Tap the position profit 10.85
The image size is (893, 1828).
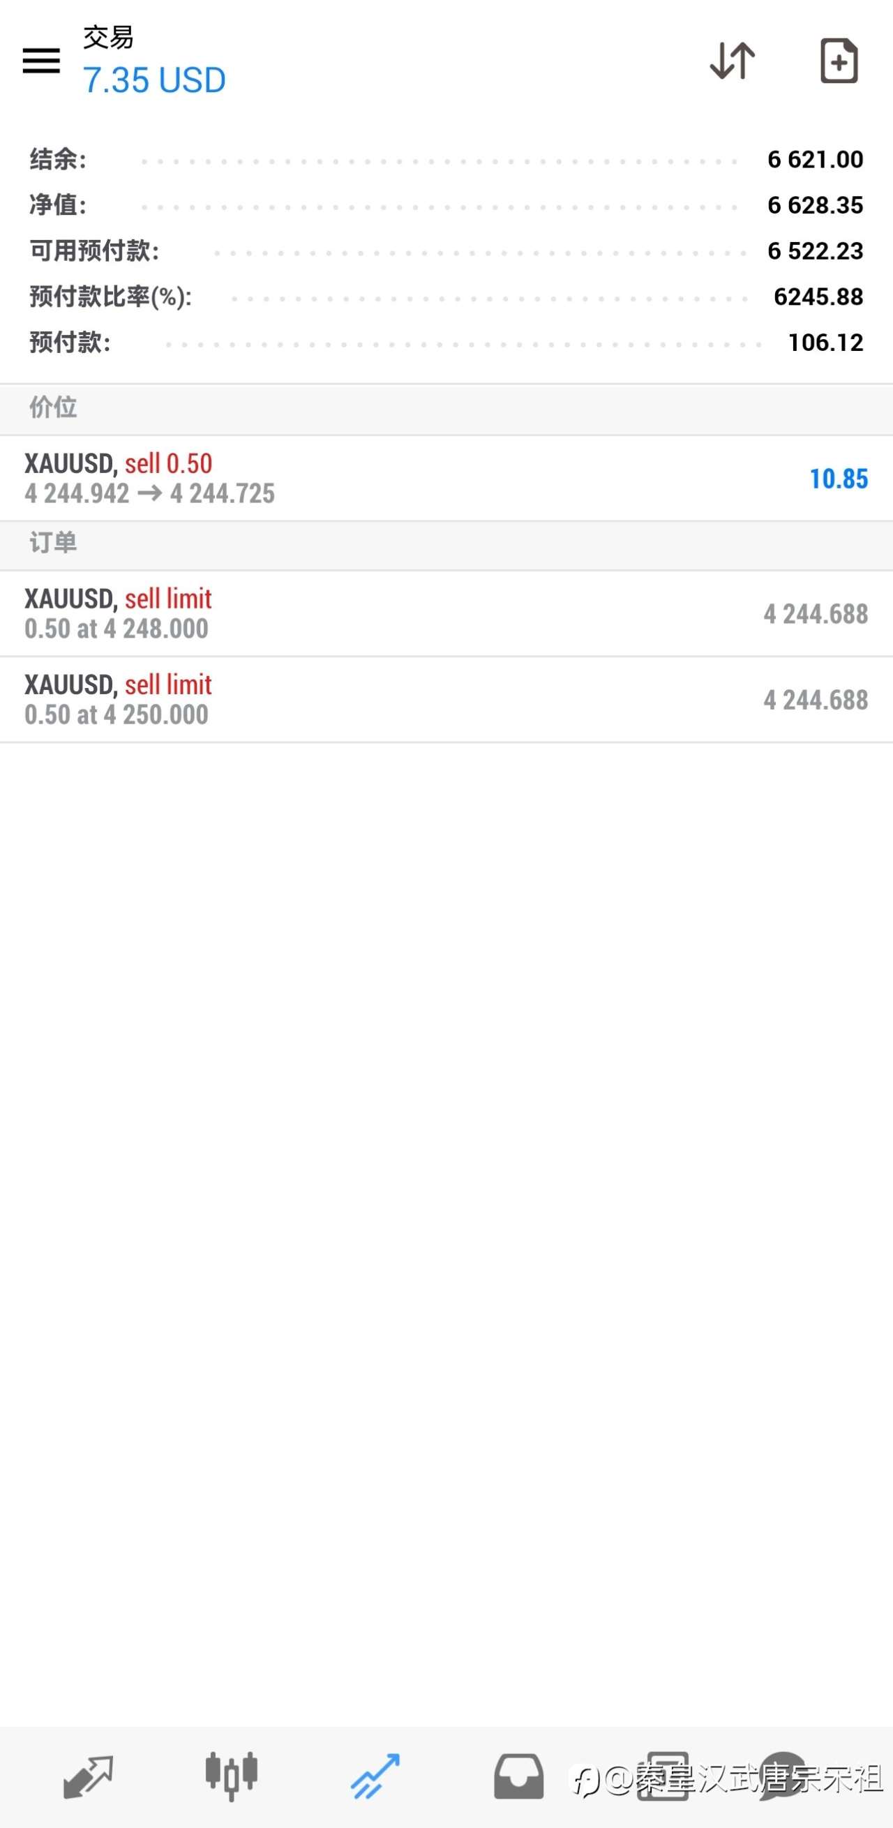pos(839,479)
